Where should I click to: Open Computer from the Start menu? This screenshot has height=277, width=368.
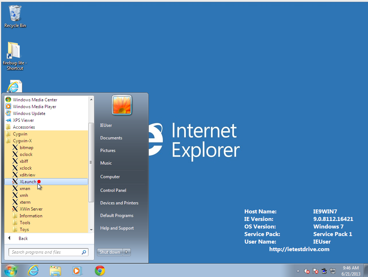[110, 177]
